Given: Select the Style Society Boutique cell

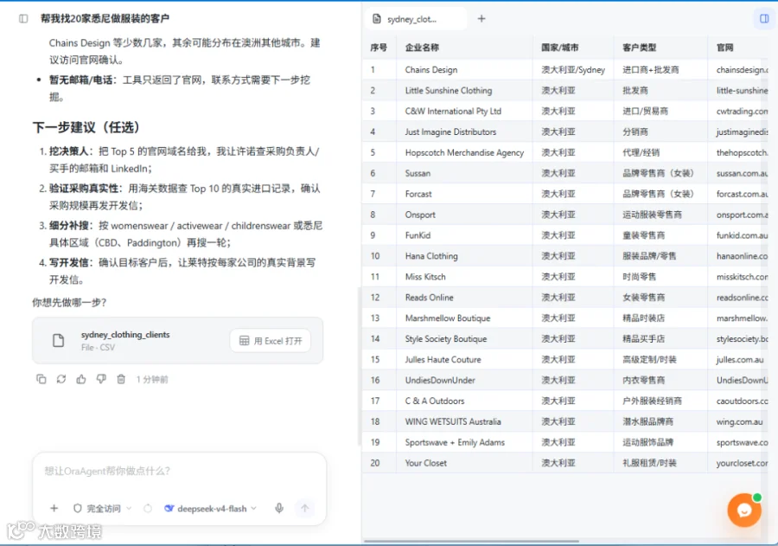Looking at the screenshot, I should coord(464,339).
